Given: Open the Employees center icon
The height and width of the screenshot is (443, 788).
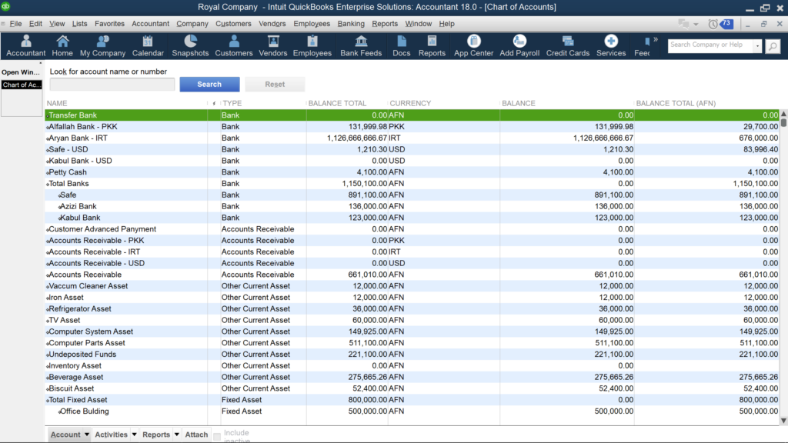Looking at the screenshot, I should coord(312,45).
